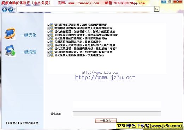184x130 pixels.
Task: Toggle checkbox for 优化内存配置
Action: (48, 32)
